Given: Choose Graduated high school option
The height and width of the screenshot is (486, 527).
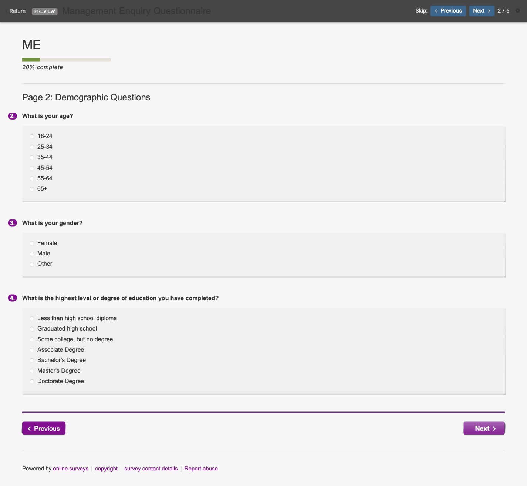Looking at the screenshot, I should [x=32, y=329].
